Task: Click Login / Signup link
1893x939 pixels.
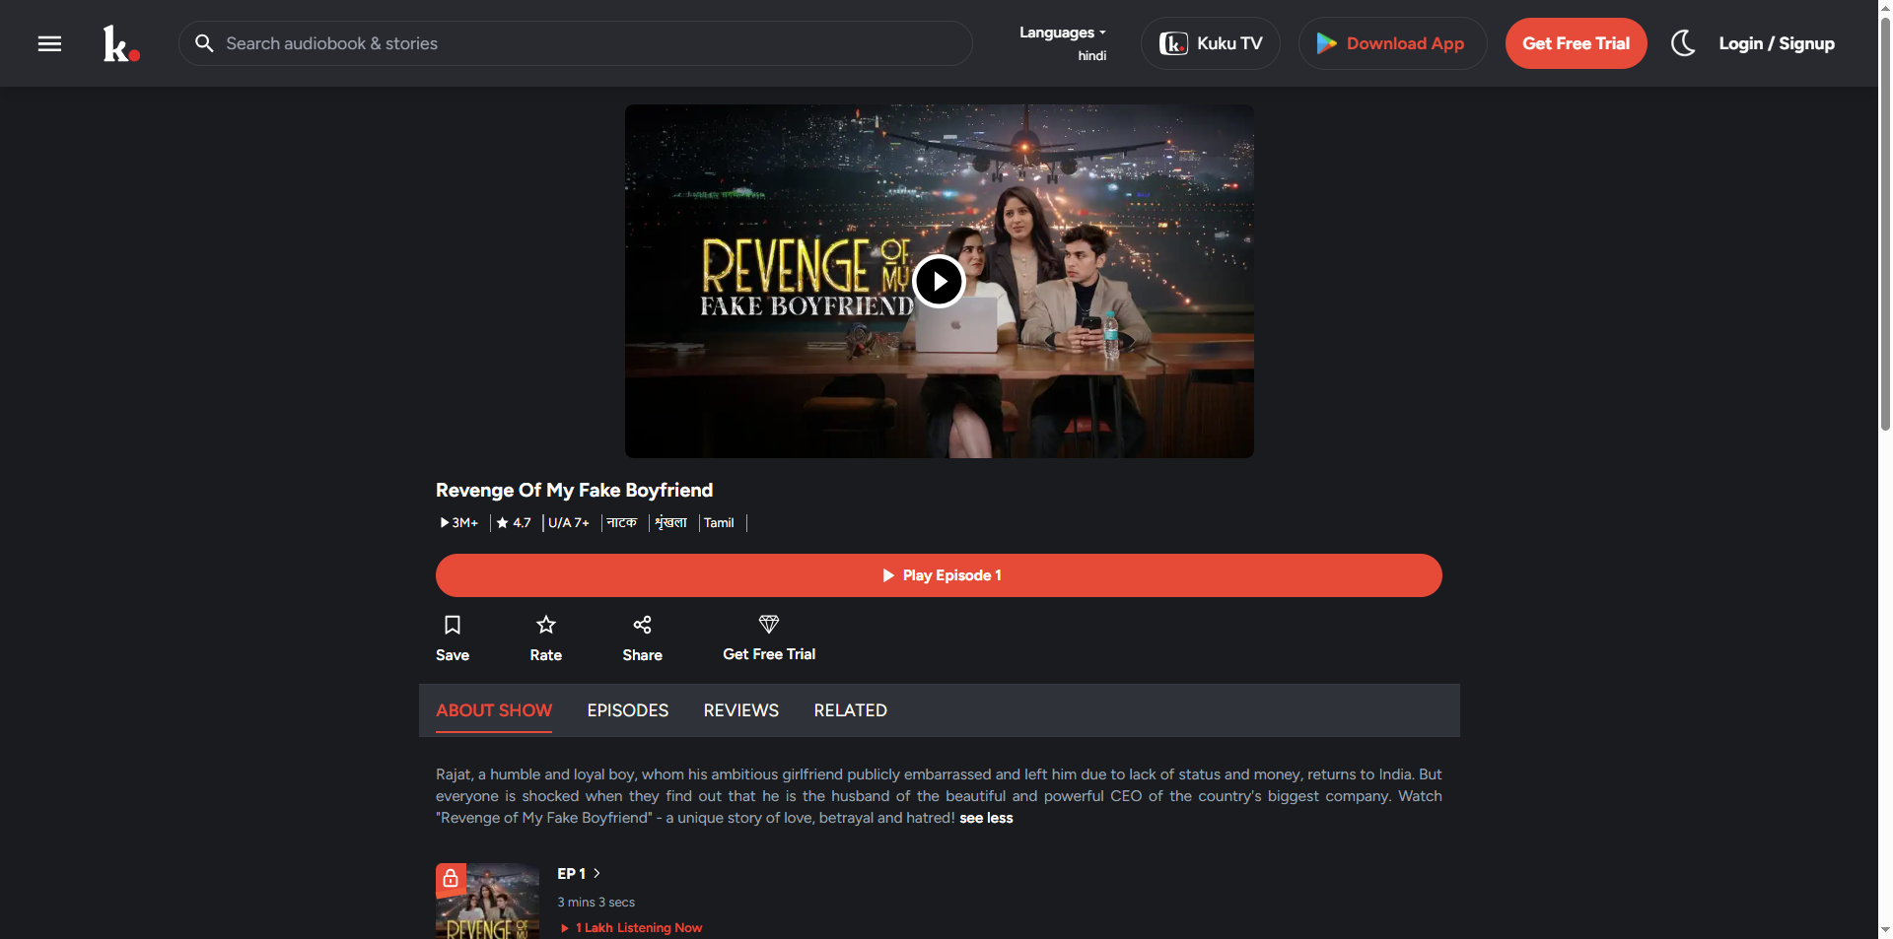Action: pos(1776,43)
